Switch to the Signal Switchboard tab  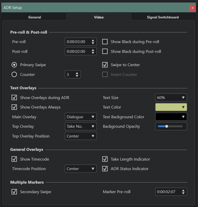[163, 17]
